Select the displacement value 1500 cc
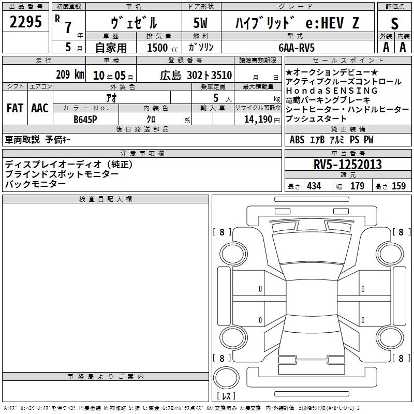The image size is (414, 414). tap(162, 48)
